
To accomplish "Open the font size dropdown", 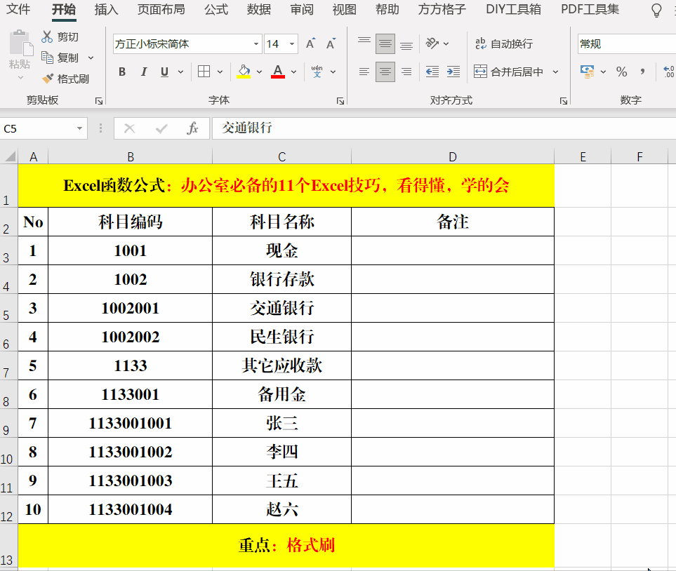I will tap(292, 44).
